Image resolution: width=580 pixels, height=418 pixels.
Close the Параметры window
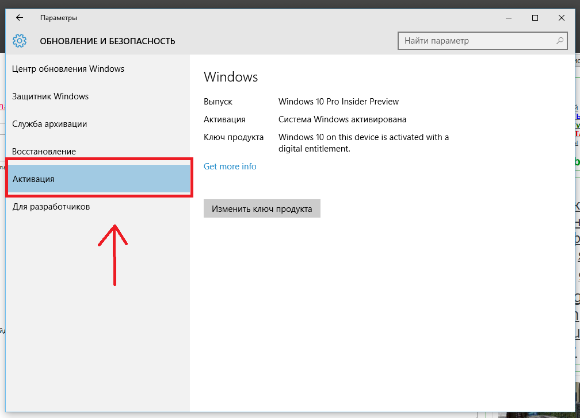coord(562,18)
